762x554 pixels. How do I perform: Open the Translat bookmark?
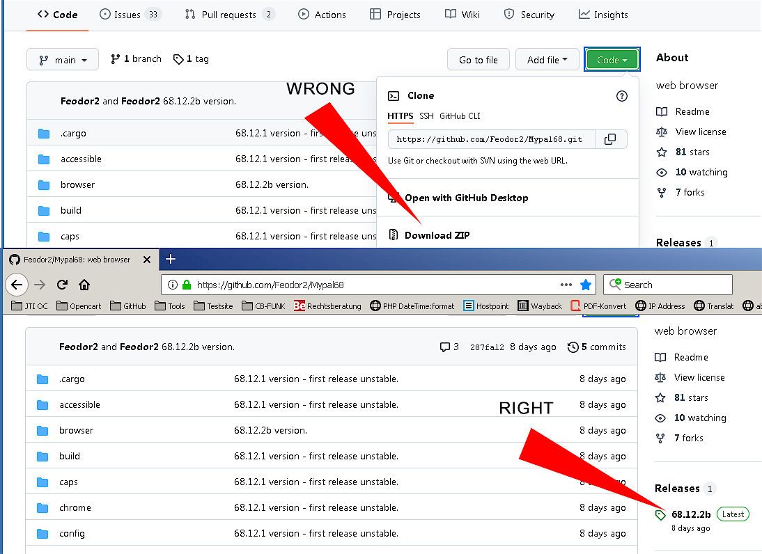(x=714, y=306)
